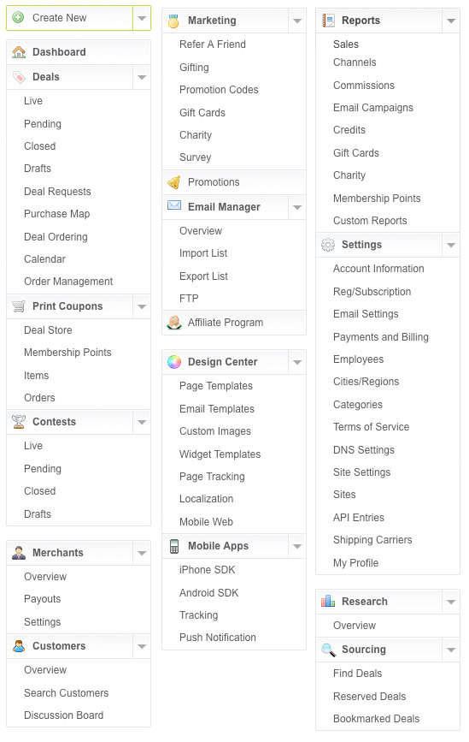The height and width of the screenshot is (742, 469).
Task: Click the Print Coupons shopping cart icon
Action: click(x=19, y=306)
